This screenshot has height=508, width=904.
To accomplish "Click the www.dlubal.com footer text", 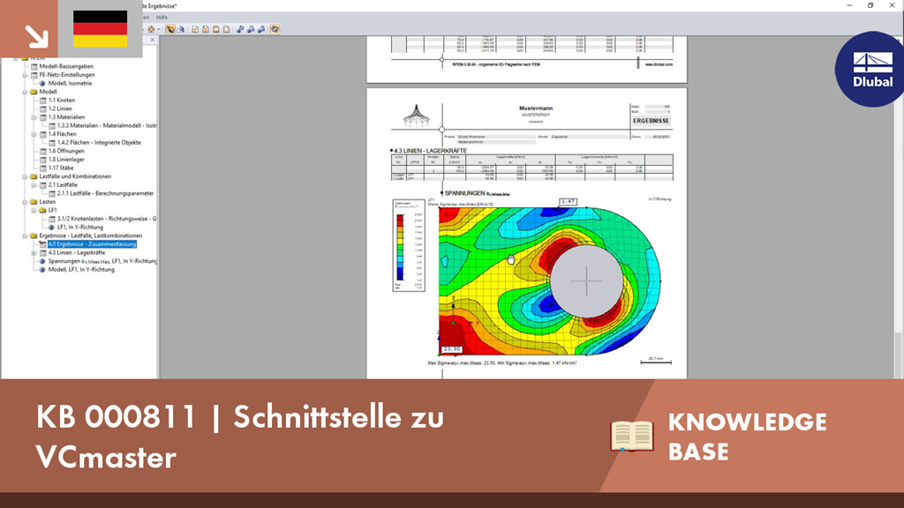I will click(659, 64).
